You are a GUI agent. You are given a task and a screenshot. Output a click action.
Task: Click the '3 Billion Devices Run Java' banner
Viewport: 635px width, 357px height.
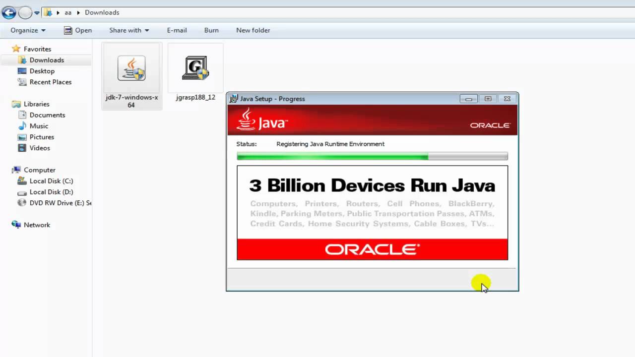click(x=372, y=185)
